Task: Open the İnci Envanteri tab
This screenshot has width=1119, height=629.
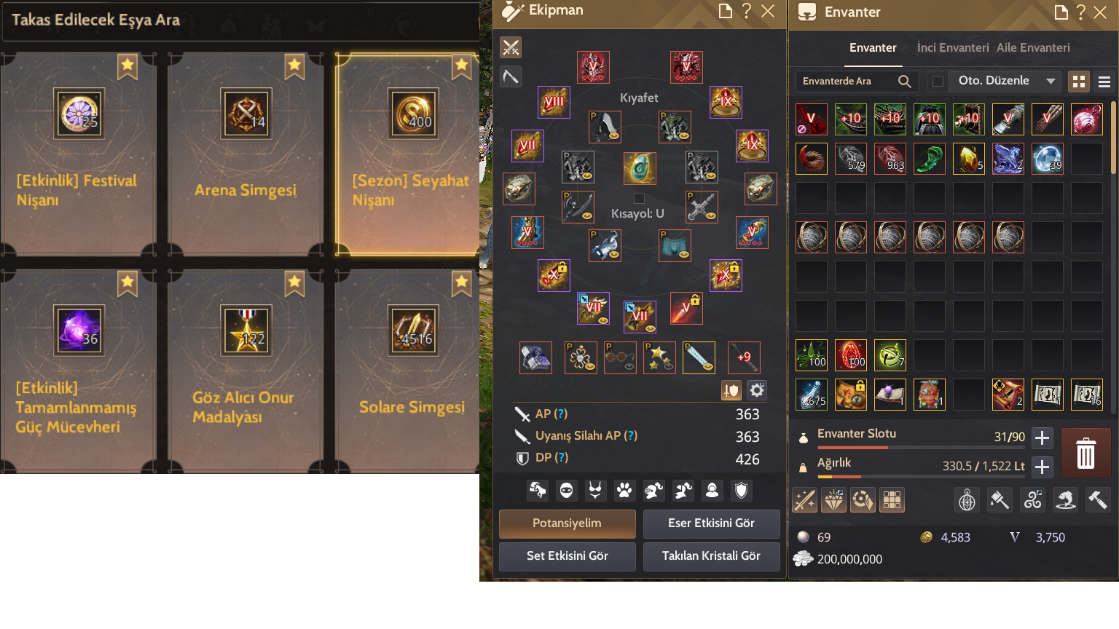Action: (953, 47)
